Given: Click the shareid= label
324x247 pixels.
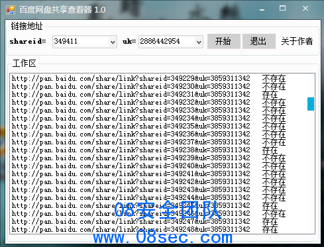Looking at the screenshot, I should (x=28, y=41).
